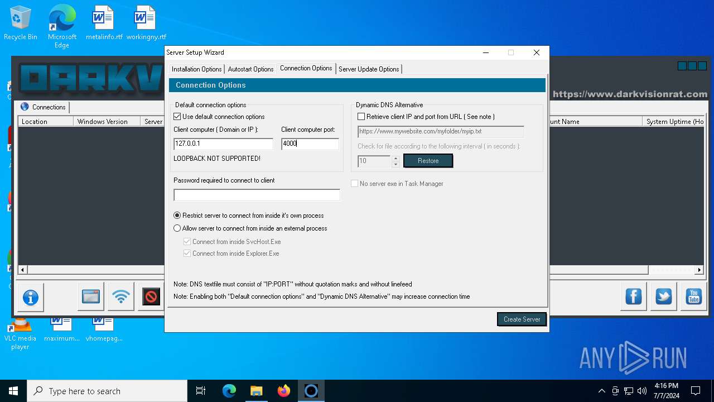Click the taskbar search box
The height and width of the screenshot is (402, 714).
click(x=107, y=391)
